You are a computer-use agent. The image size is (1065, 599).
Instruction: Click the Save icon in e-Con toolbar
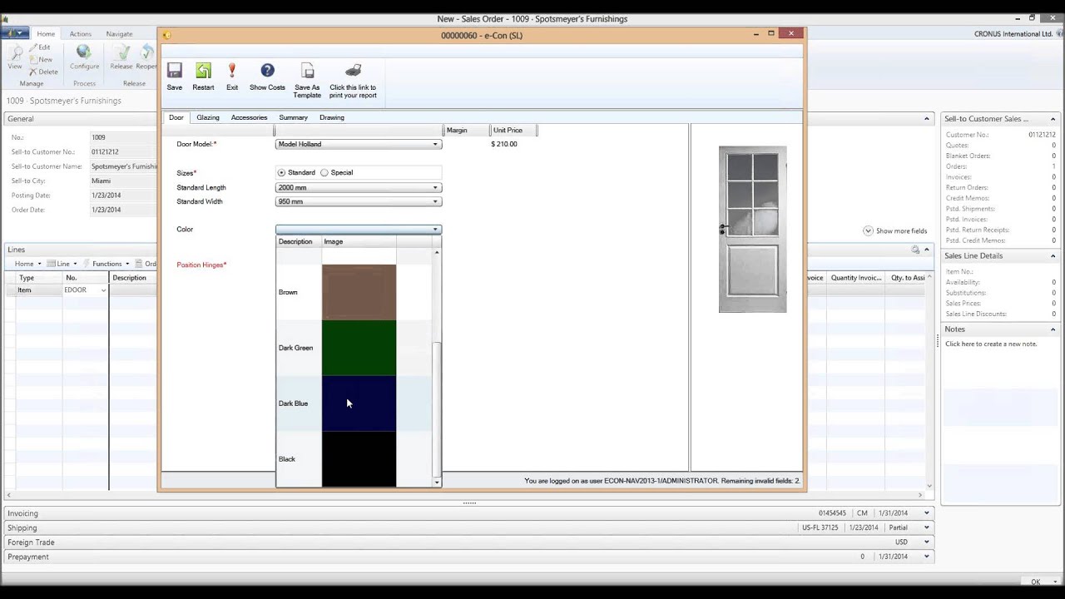click(175, 71)
